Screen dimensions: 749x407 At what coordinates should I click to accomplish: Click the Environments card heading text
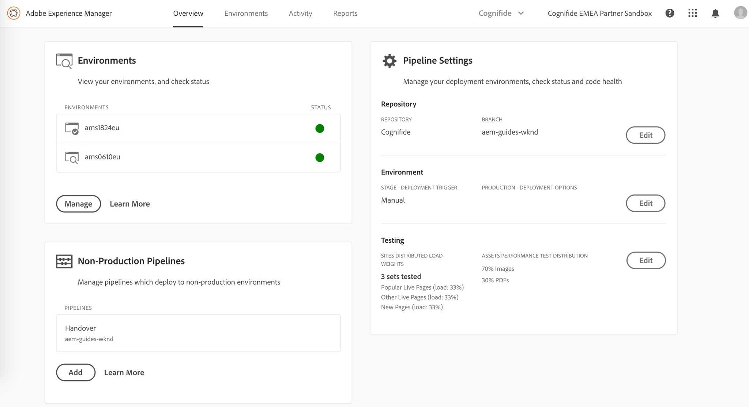click(107, 60)
